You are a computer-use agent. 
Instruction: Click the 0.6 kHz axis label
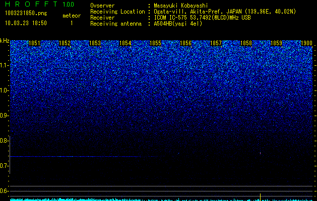(x=5, y=191)
